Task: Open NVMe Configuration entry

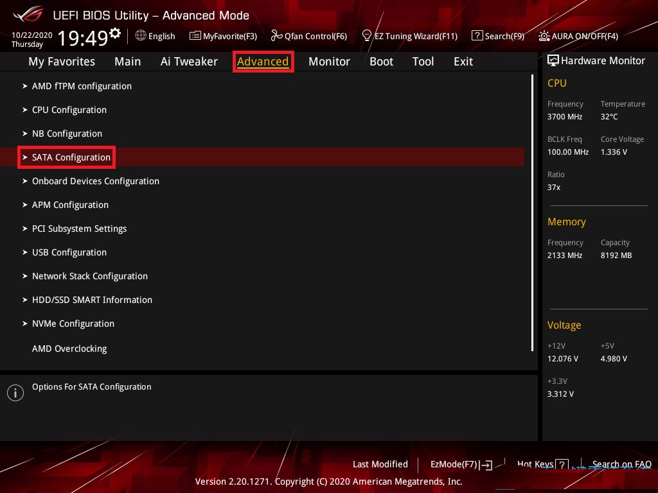Action: coord(73,324)
